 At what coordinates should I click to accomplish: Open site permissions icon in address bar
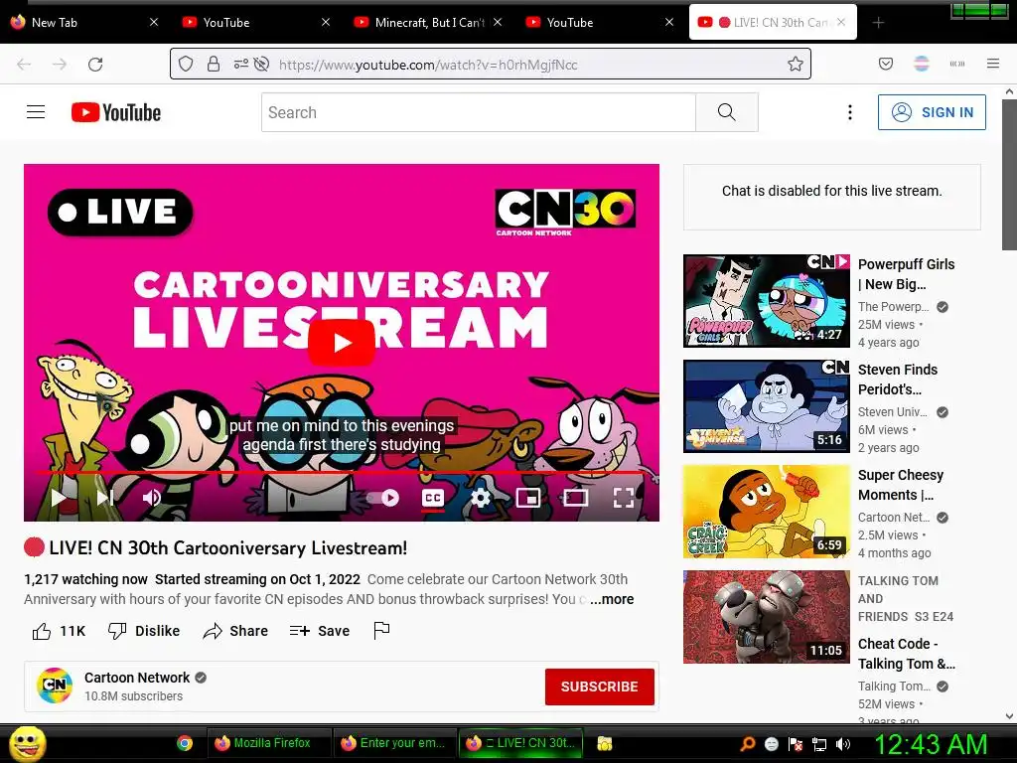point(240,64)
